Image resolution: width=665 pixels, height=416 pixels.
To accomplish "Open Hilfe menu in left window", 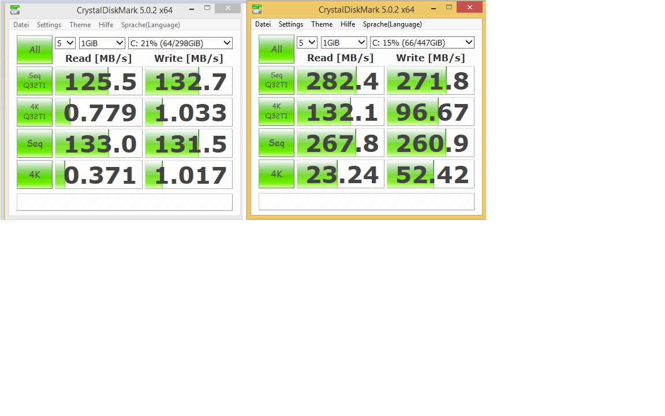I will click(x=106, y=25).
